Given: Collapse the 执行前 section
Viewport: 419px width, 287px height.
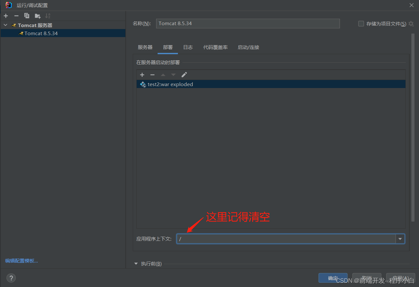Looking at the screenshot, I should 136,263.
